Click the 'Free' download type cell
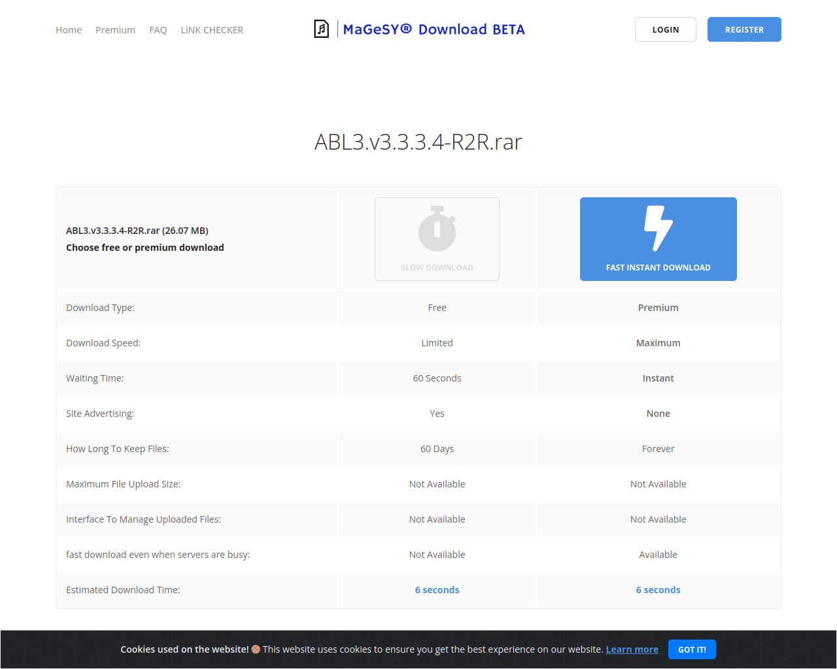 pos(437,308)
